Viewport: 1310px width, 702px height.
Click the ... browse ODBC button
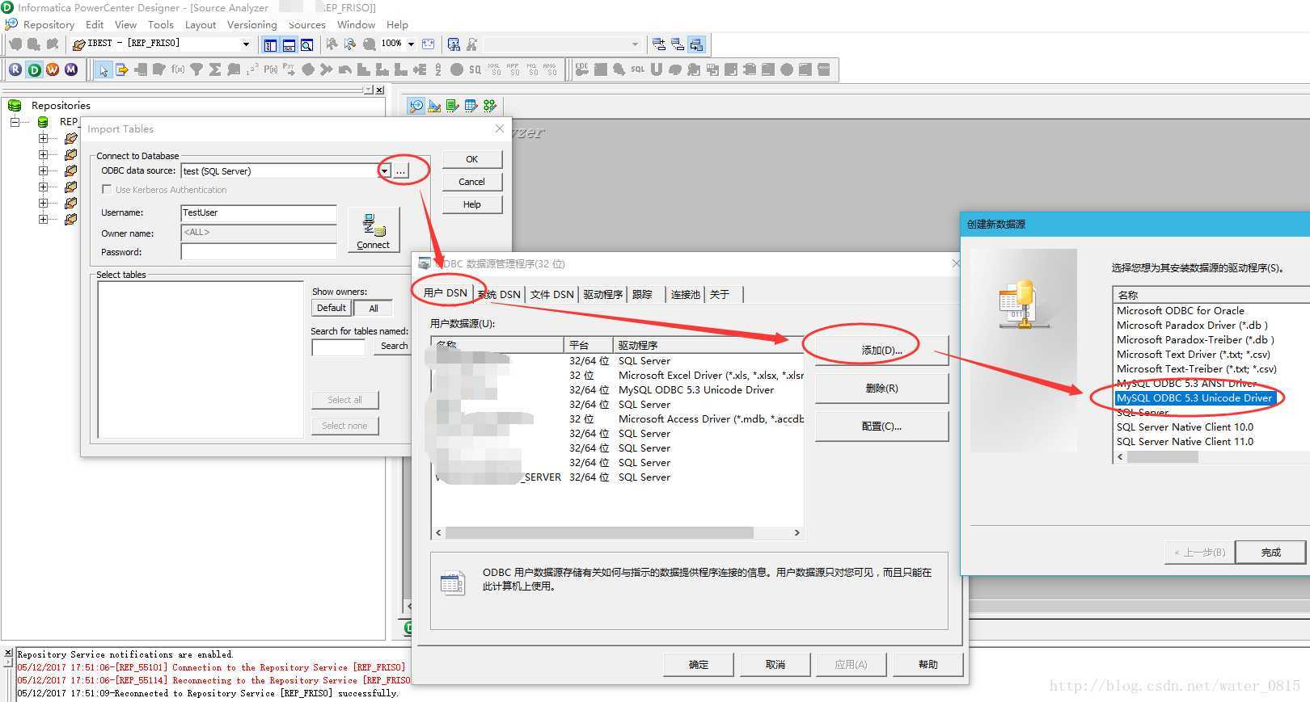click(x=401, y=171)
